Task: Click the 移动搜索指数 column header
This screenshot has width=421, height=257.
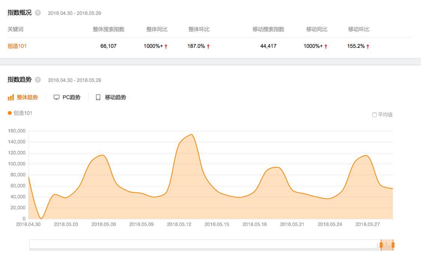Action: tap(269, 29)
